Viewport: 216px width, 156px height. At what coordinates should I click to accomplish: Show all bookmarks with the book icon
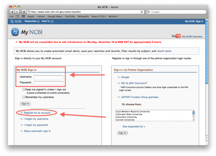click(x=17, y=17)
